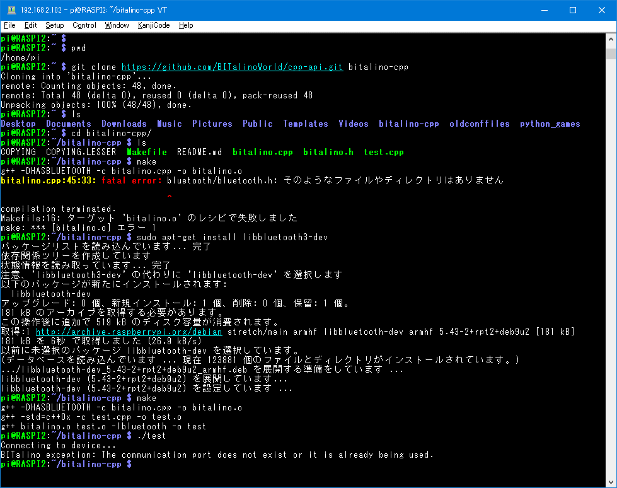Click 'README.md' in file listing
This screenshot has height=488, width=617.
[200, 152]
